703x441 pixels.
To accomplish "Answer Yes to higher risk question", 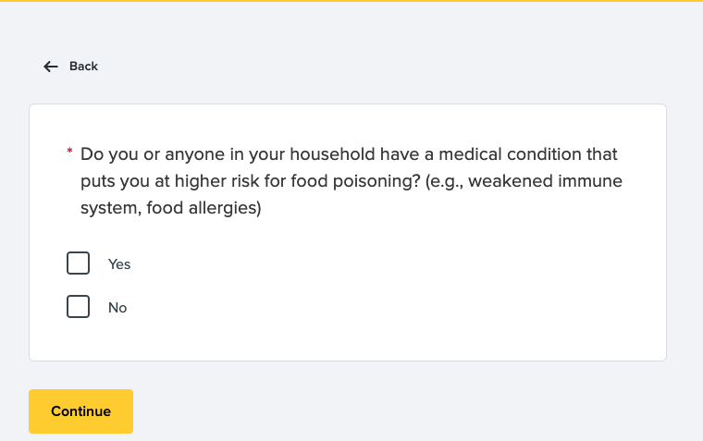I will click(x=79, y=263).
